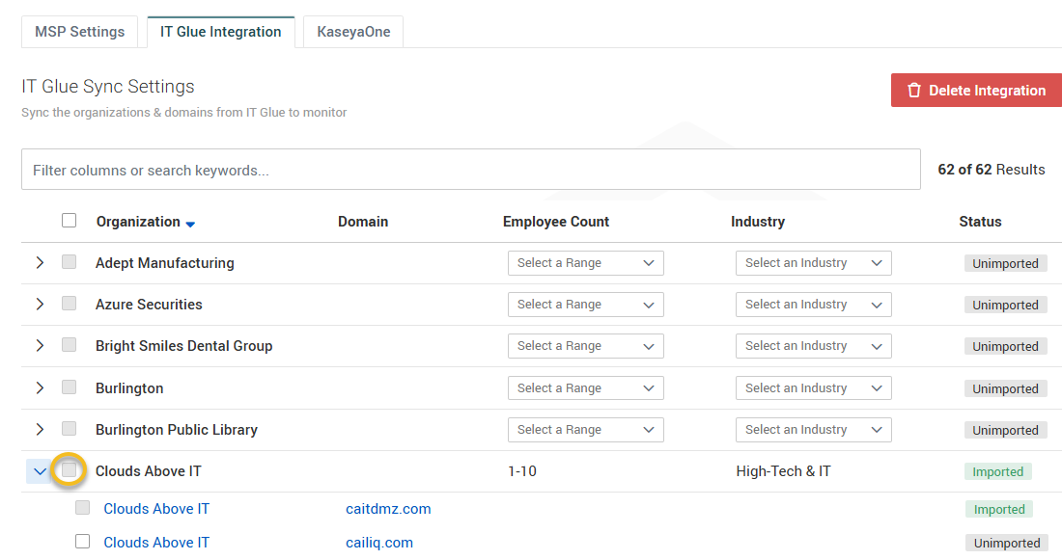Open Employee Count range for Burlington
Viewport: 1062px width, 560px height.
(x=585, y=388)
